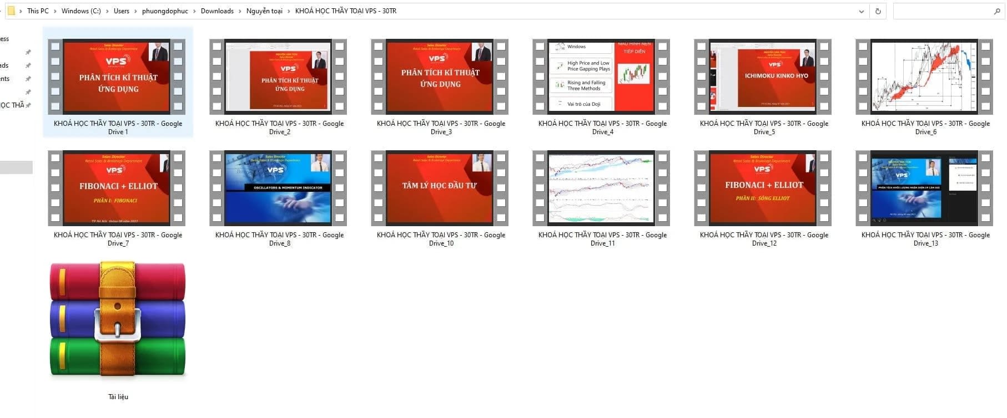Select blue VPS video thumbnail Drive_13
This screenshot has width=1007, height=418.
pyautogui.click(x=924, y=188)
